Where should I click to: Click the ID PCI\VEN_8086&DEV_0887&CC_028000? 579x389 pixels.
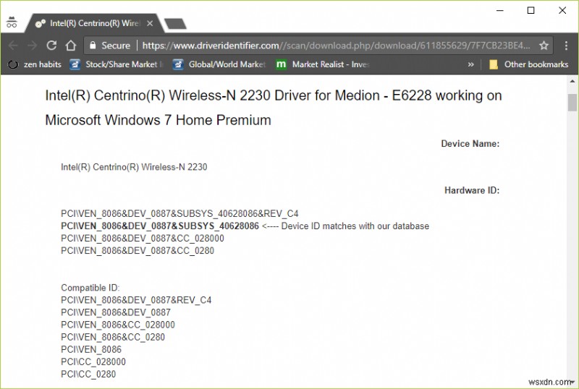tap(143, 239)
